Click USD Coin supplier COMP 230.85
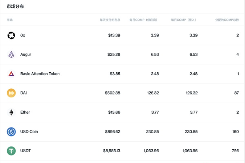Image resolution: width=245 pixels, height=163 pixels. [x=153, y=132]
